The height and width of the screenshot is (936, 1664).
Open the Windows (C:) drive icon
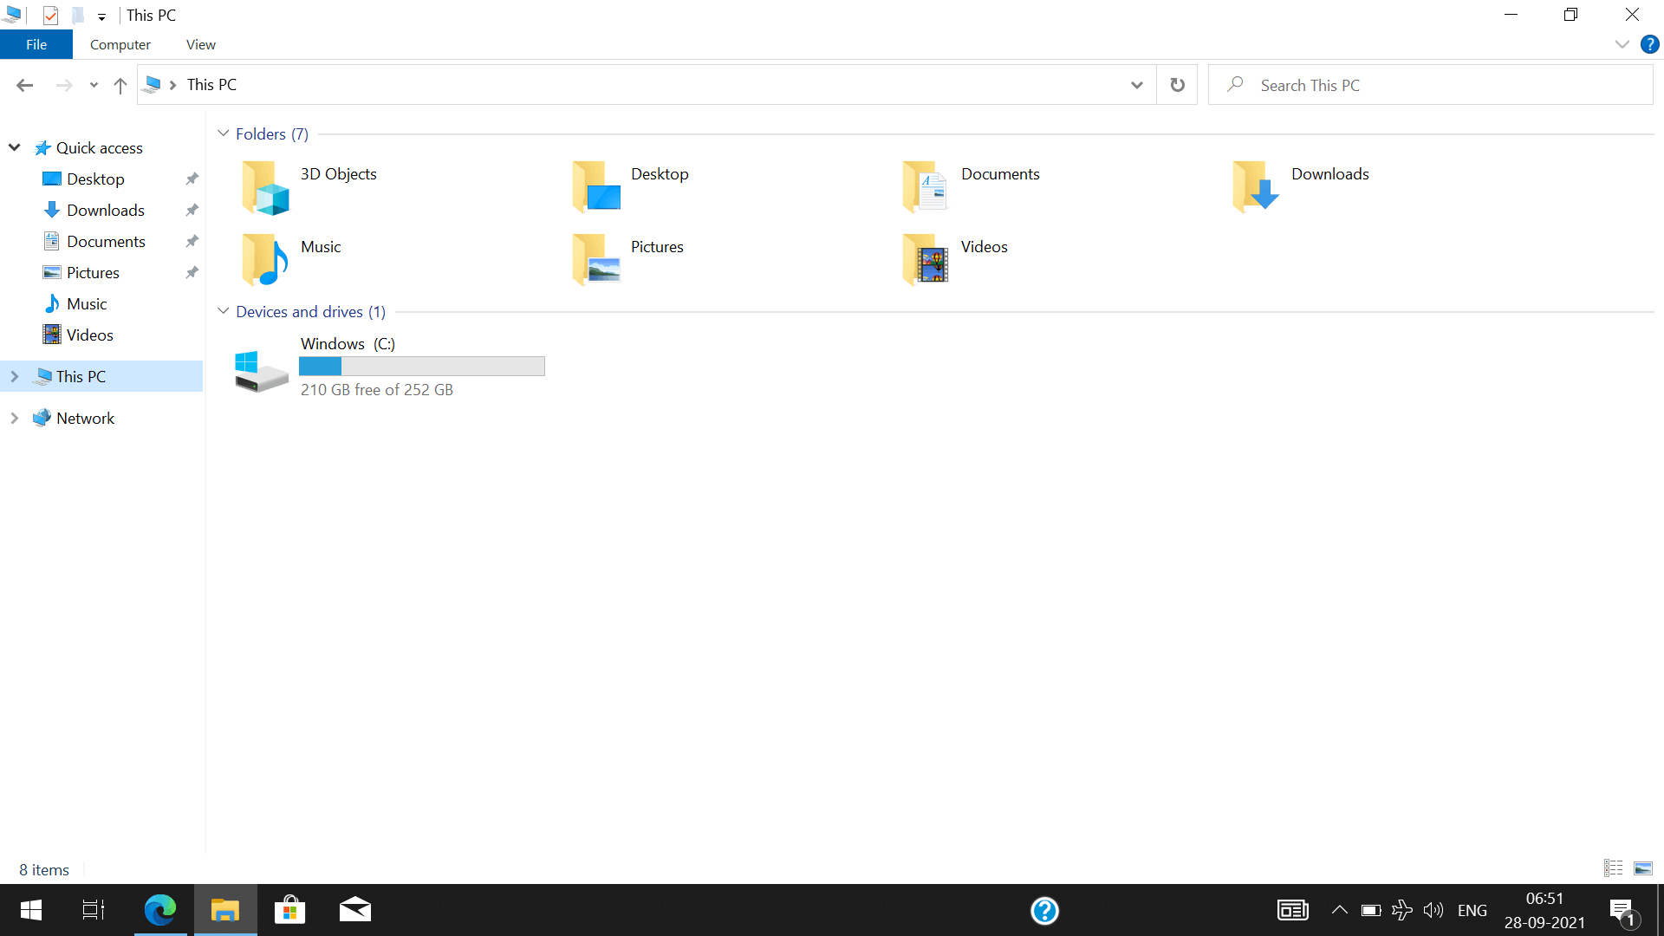click(261, 371)
